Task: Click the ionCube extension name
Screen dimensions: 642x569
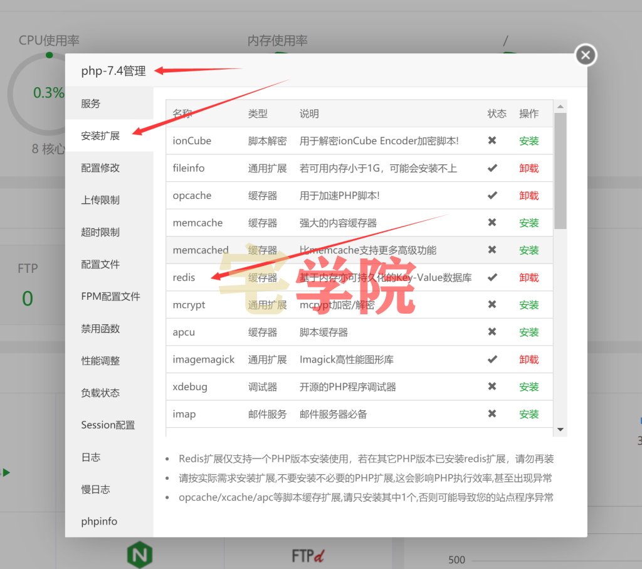Action: pos(192,141)
